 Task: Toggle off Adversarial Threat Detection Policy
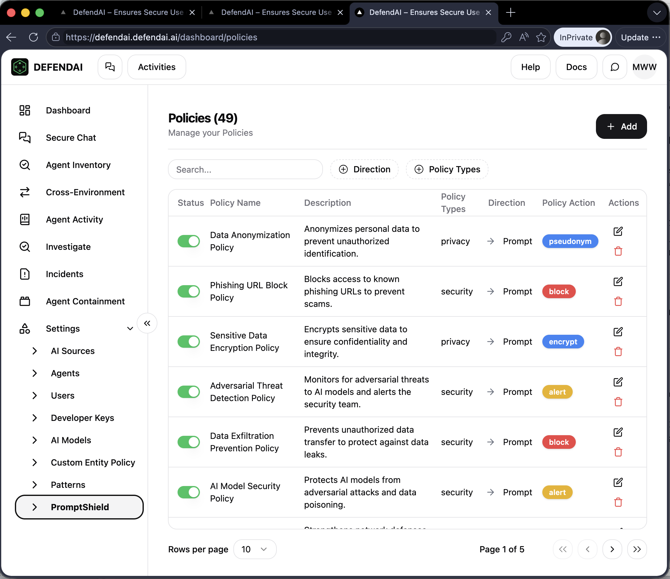(x=189, y=392)
